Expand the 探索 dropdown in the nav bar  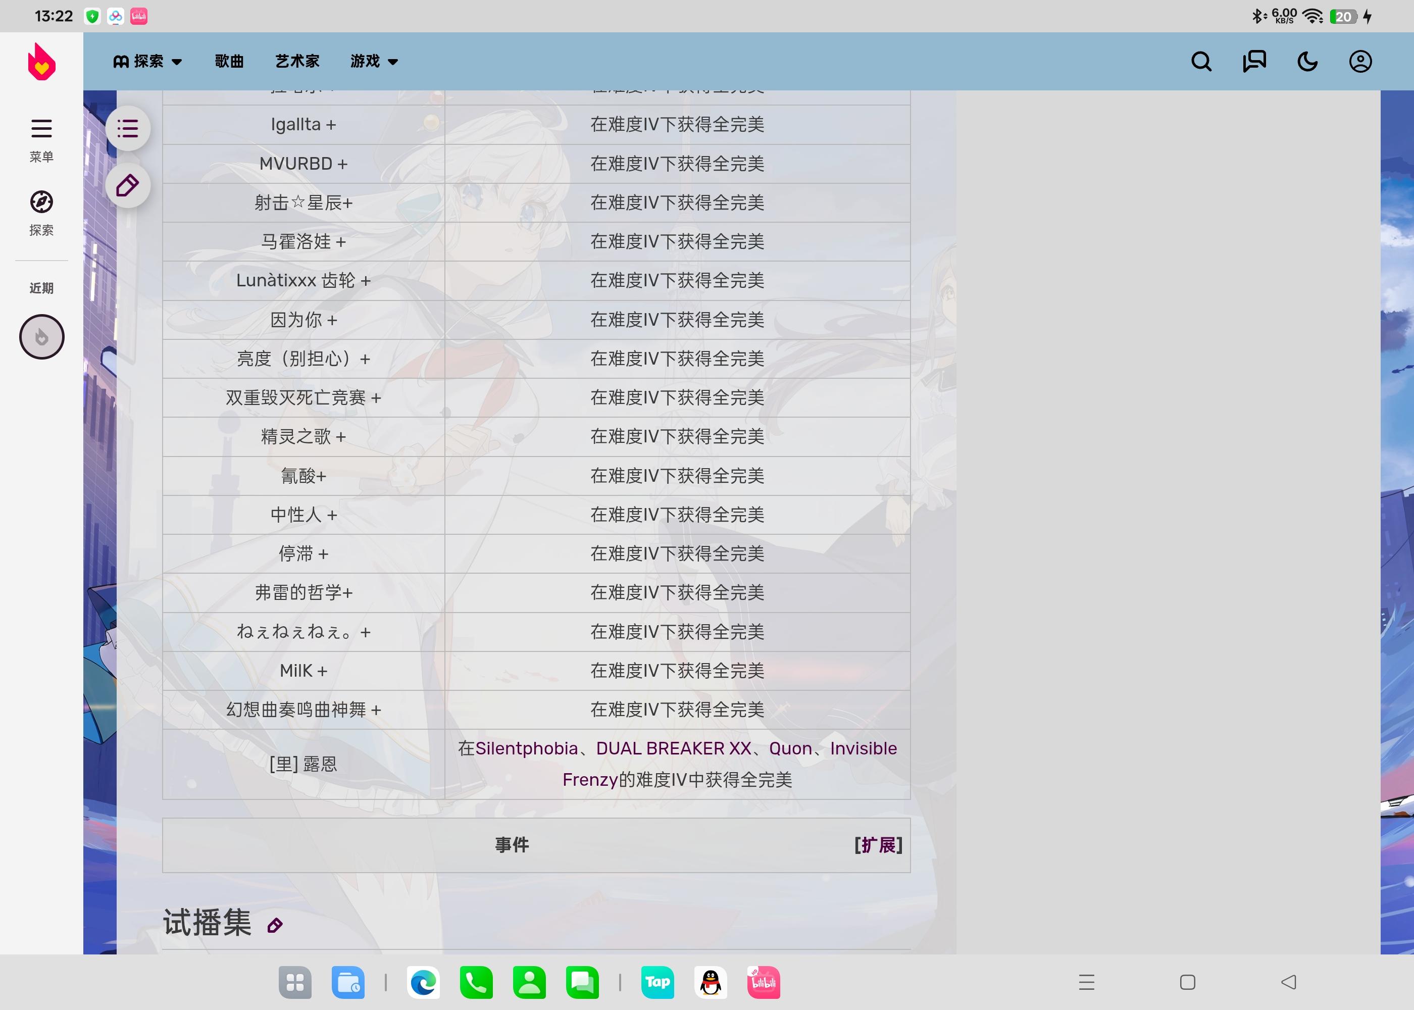(x=148, y=62)
